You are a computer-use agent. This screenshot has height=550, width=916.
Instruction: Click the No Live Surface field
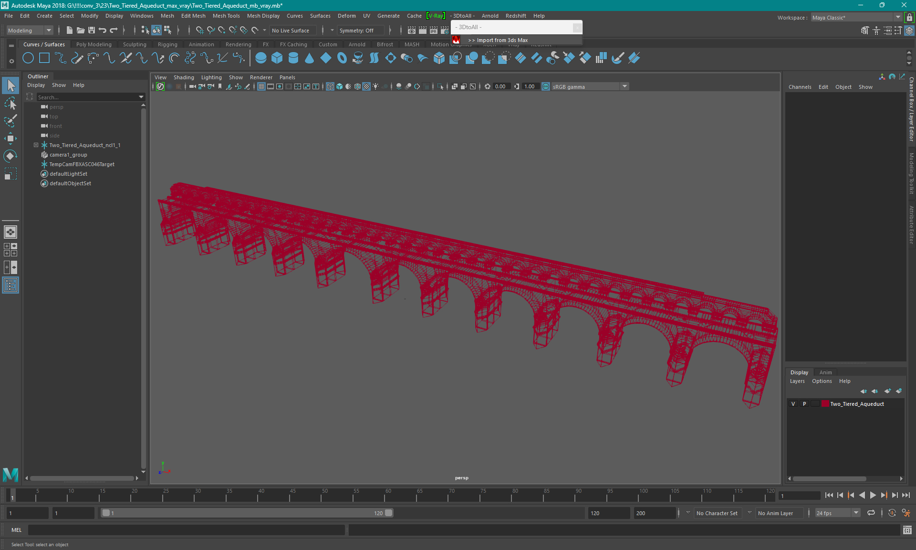pyautogui.click(x=293, y=30)
